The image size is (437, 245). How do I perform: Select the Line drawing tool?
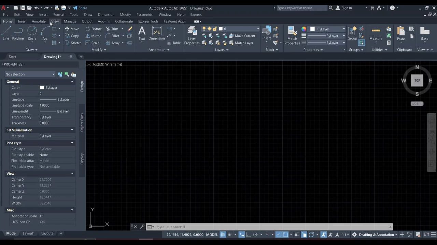pos(6,33)
